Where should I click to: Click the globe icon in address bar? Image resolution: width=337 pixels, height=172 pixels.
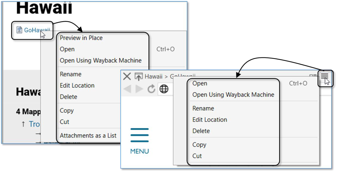[164, 89]
